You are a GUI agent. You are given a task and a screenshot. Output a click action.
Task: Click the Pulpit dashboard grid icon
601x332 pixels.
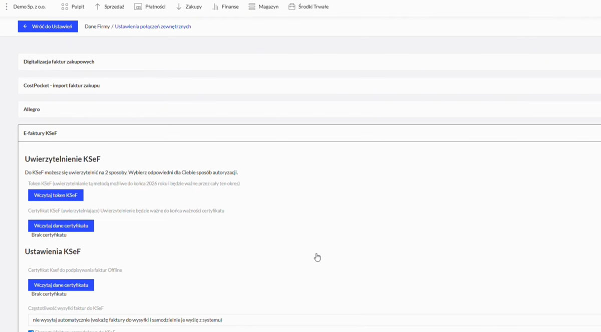click(65, 7)
